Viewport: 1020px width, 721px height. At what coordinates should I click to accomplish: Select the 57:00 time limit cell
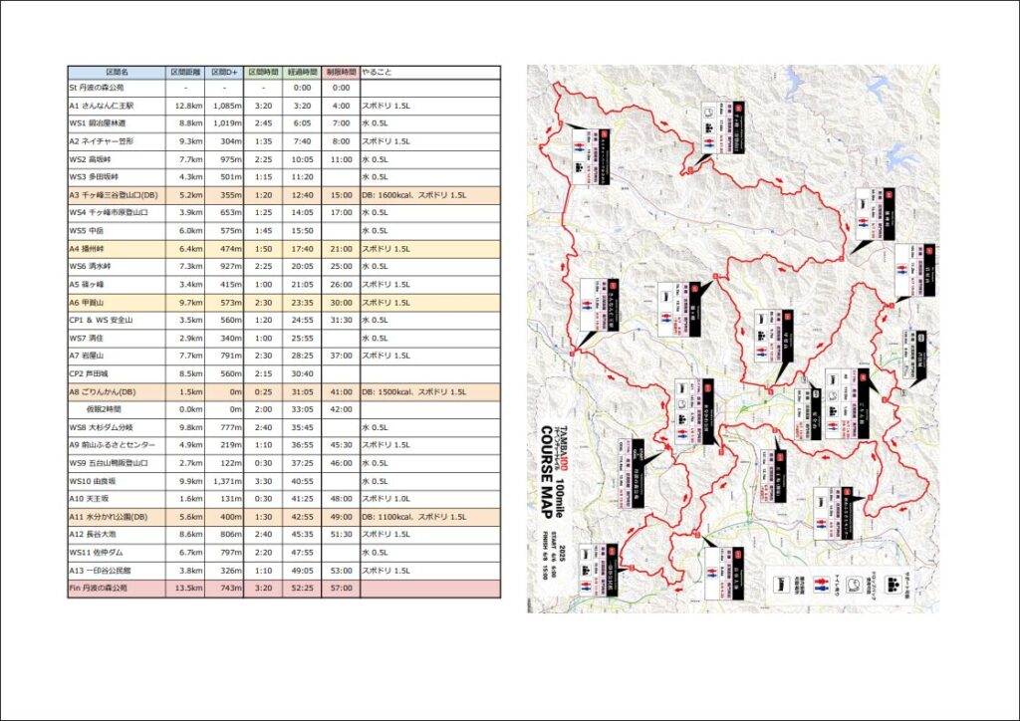341,589
